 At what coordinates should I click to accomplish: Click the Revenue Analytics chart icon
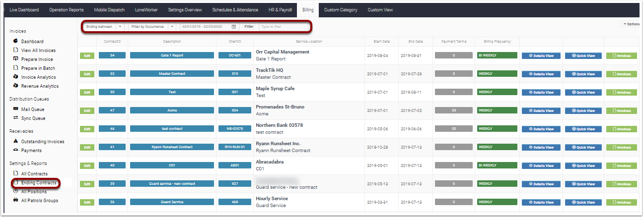pyautogui.click(x=16, y=86)
